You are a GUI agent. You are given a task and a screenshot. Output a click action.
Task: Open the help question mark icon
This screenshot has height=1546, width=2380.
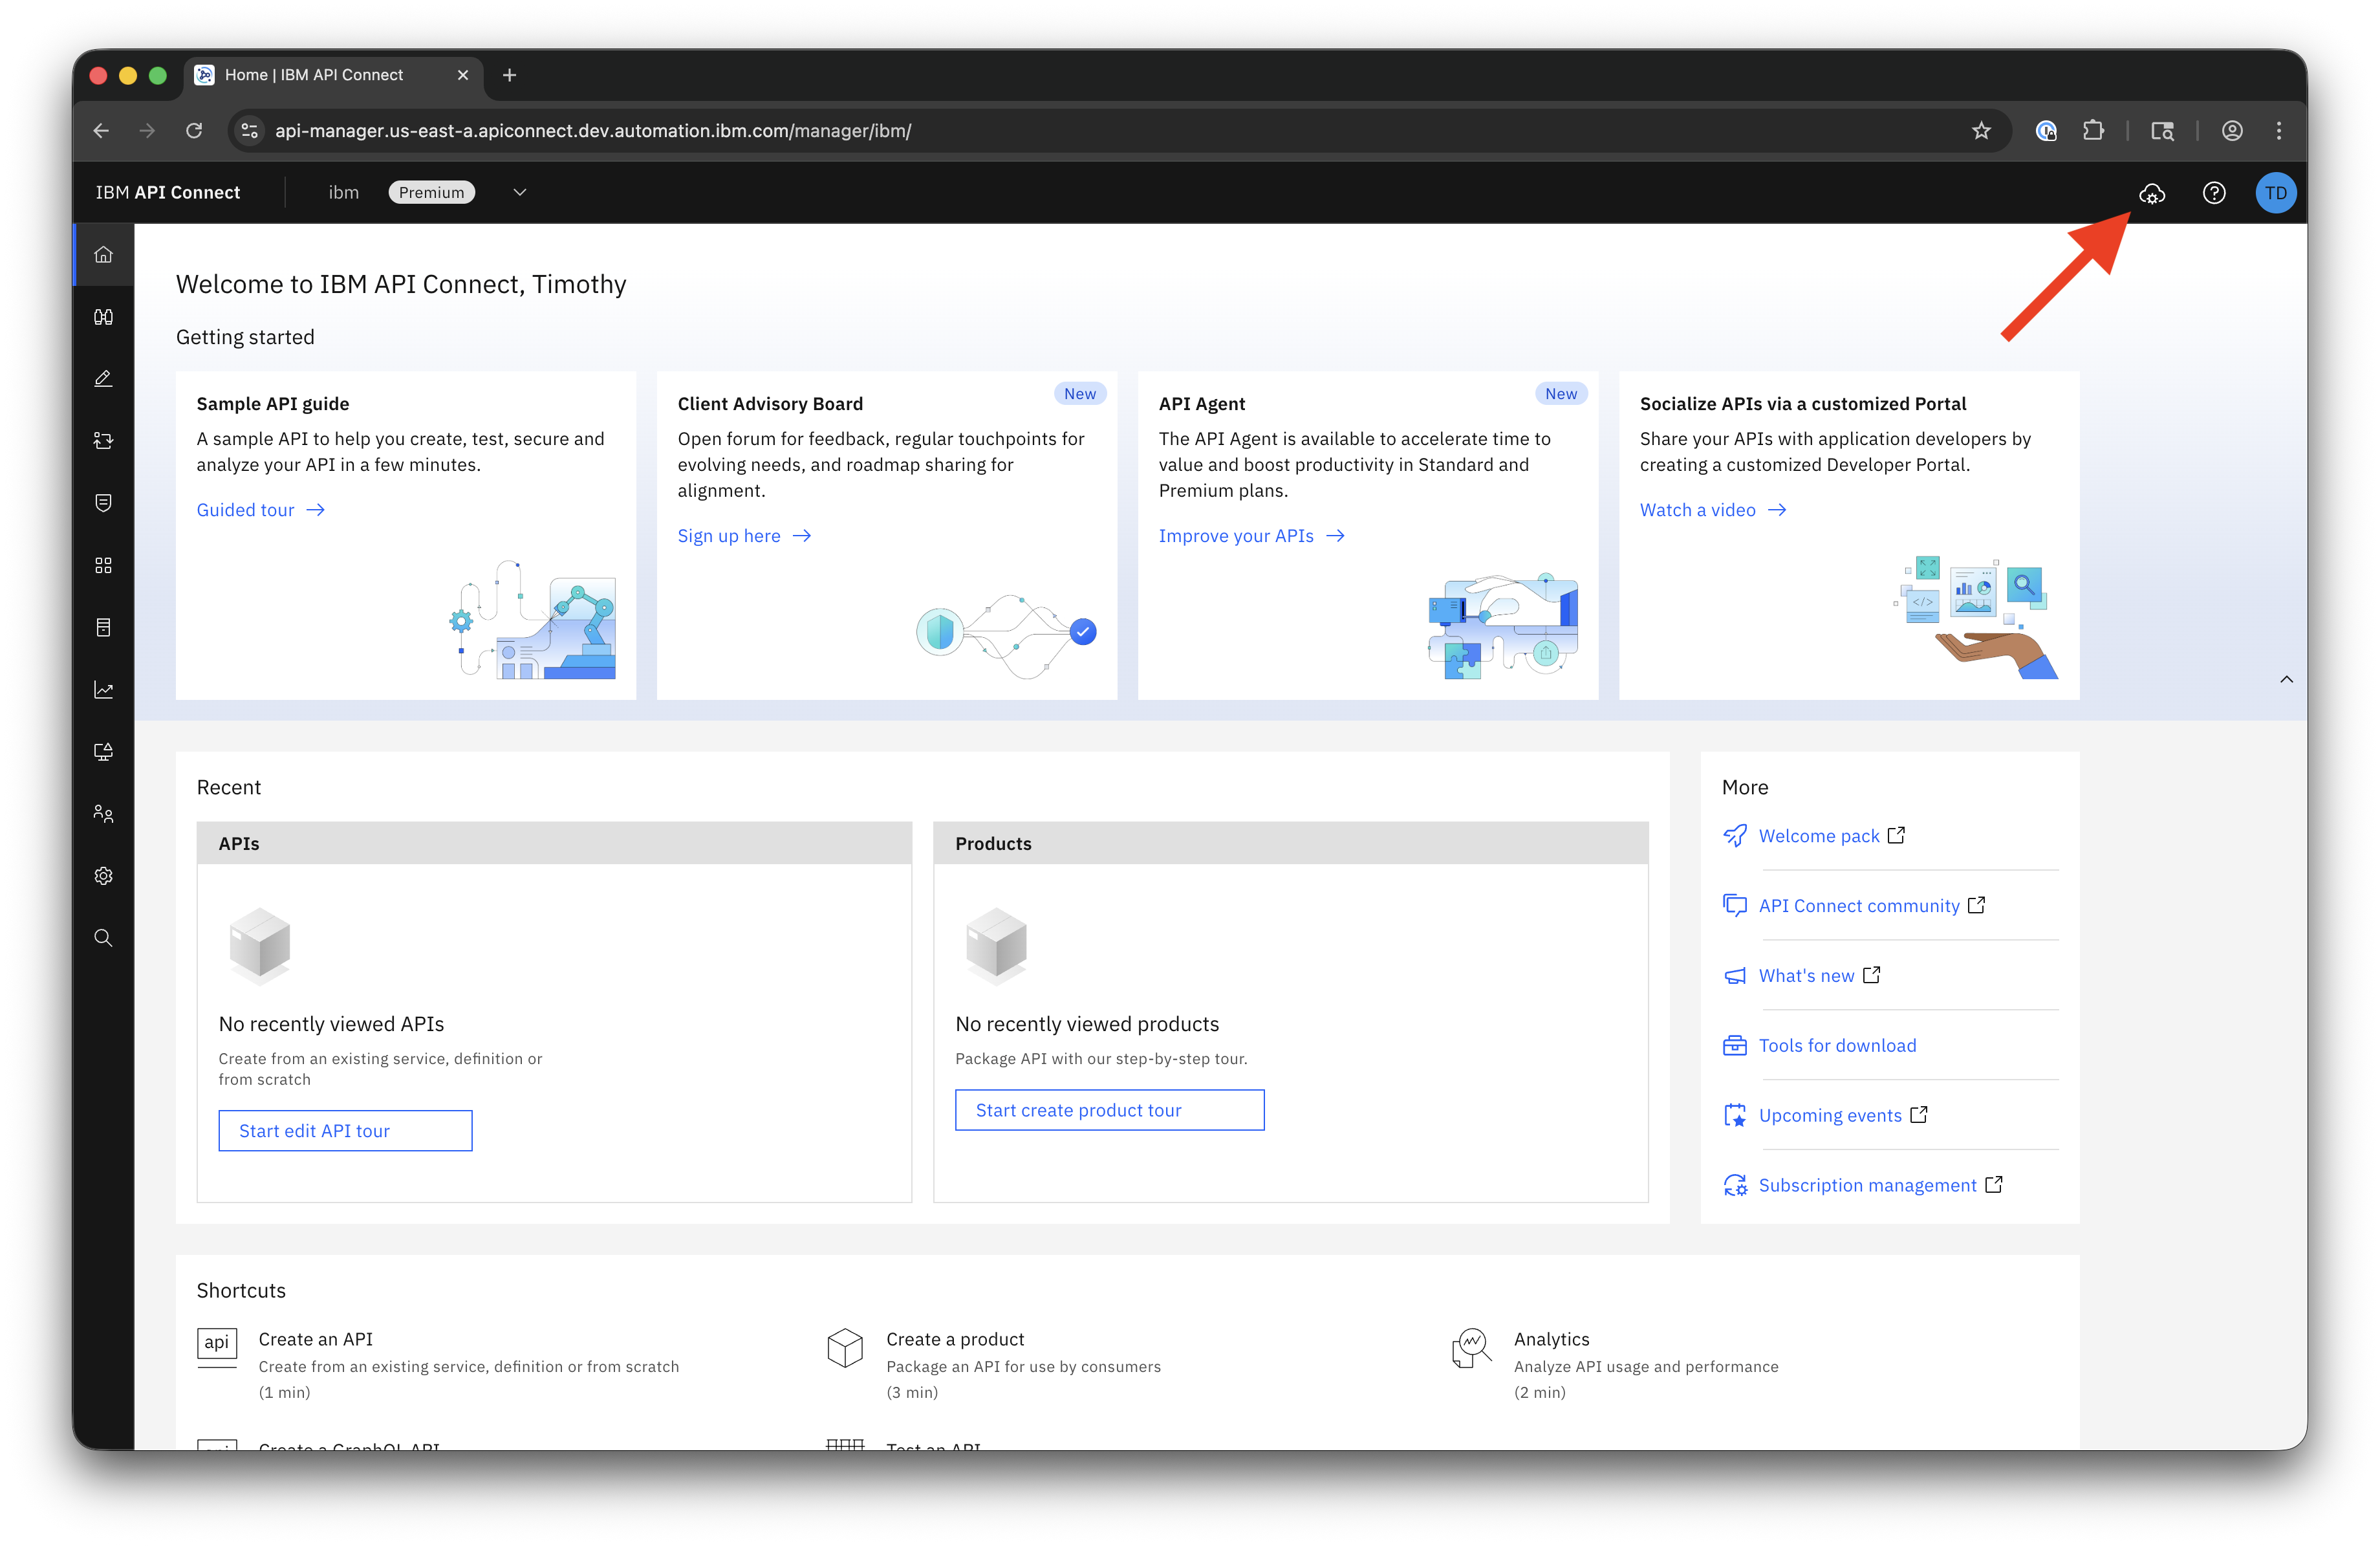click(x=2214, y=193)
